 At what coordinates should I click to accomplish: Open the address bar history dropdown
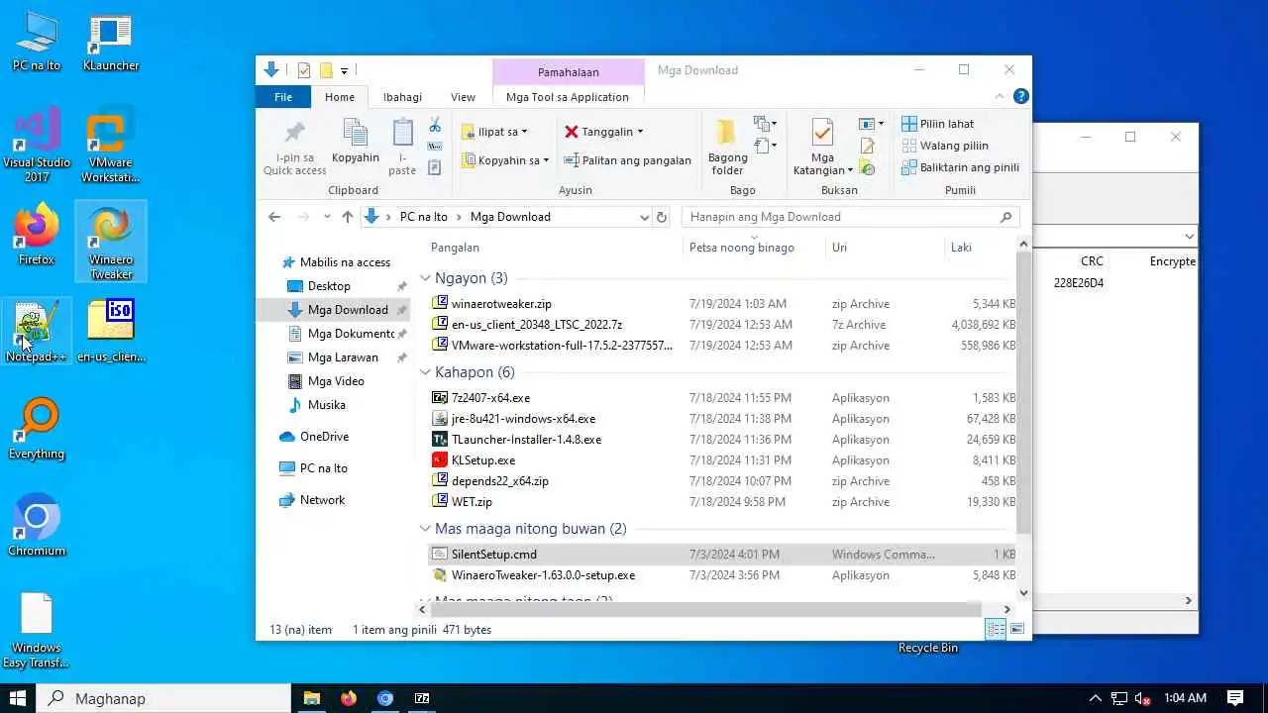click(x=645, y=217)
